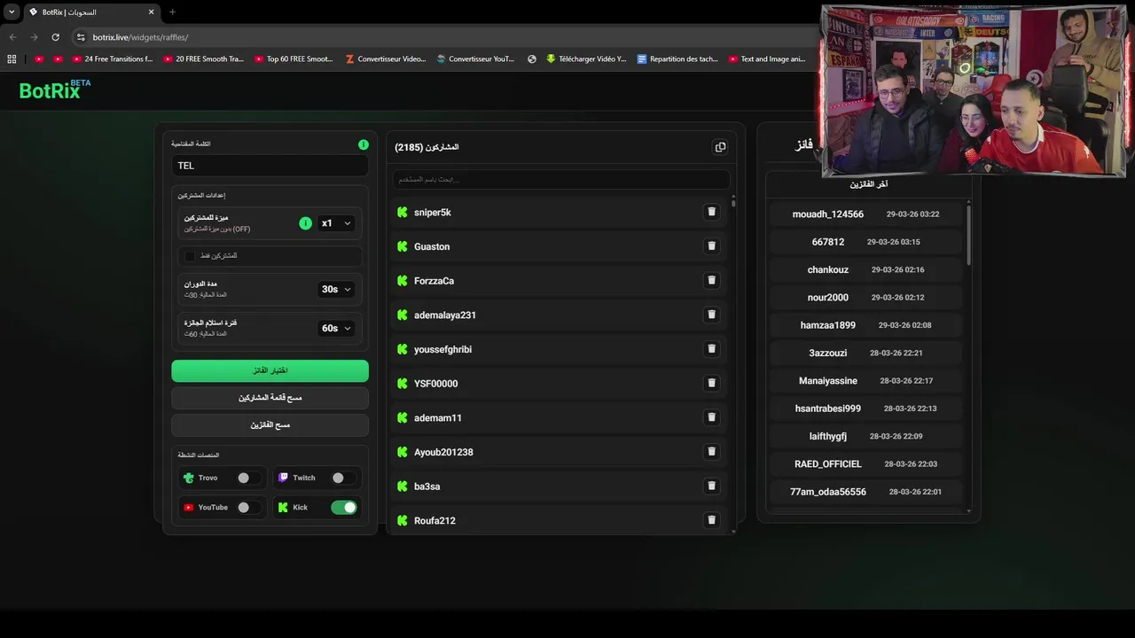
Task: Click Kick icon beside sniper5k
Action: [x=403, y=213]
